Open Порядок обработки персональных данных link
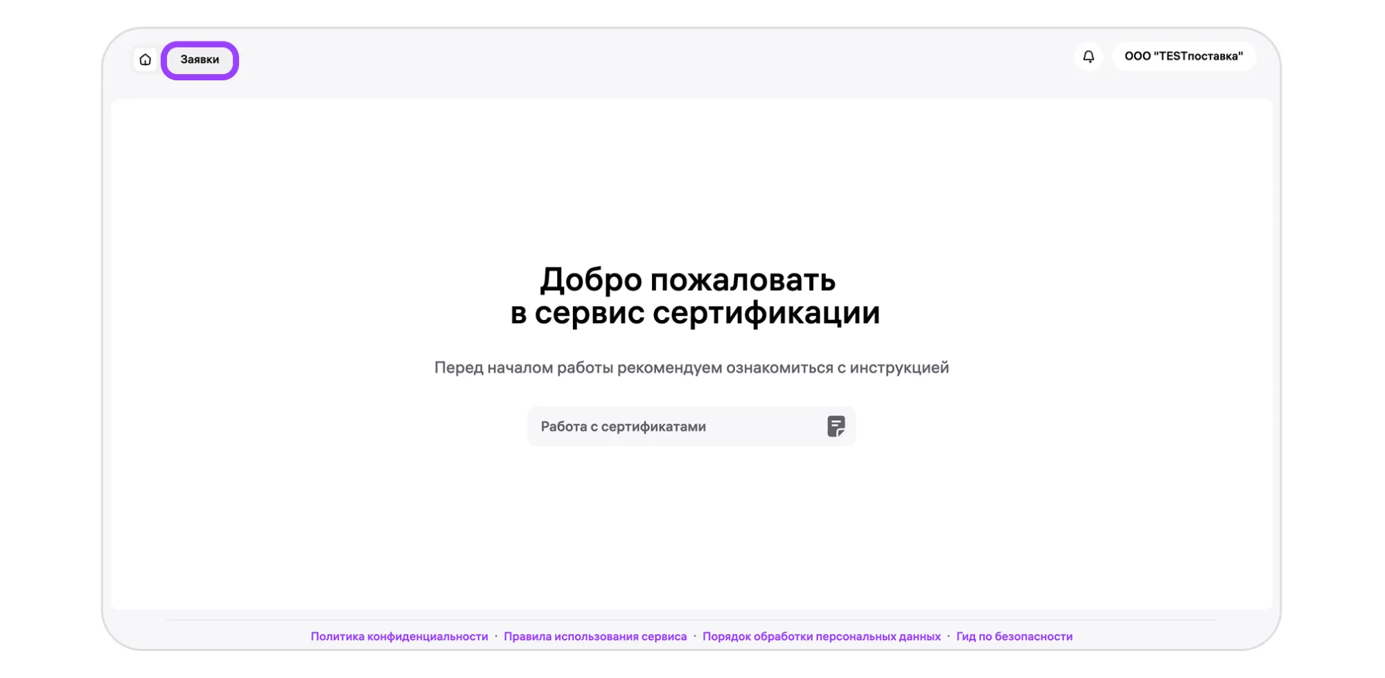Screen dimensions: 1385x678 point(821,636)
